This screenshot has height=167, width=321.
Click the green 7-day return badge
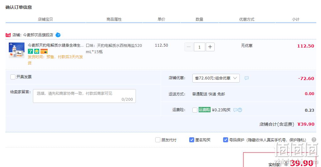30,51
